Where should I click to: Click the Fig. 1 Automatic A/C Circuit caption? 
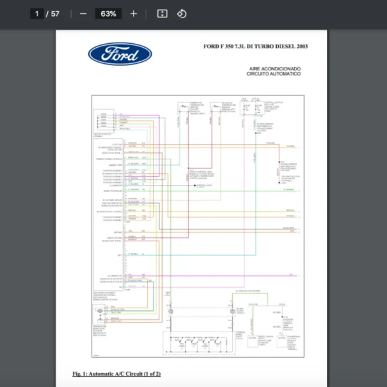tap(117, 374)
